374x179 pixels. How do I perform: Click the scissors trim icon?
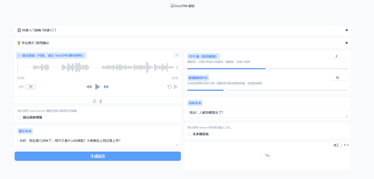pyautogui.click(x=176, y=87)
